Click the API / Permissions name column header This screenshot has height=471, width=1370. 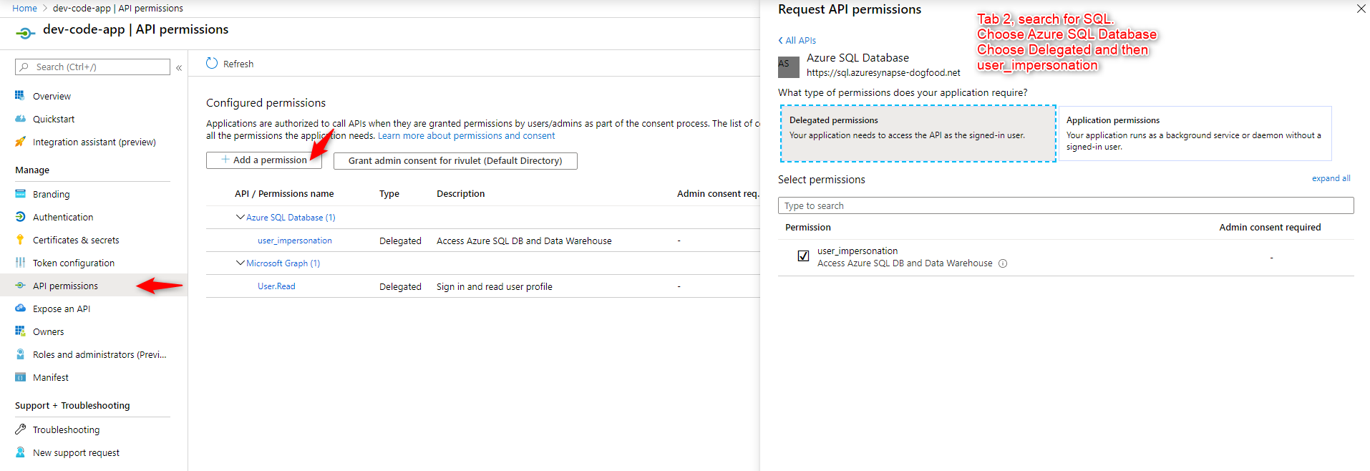tap(284, 193)
